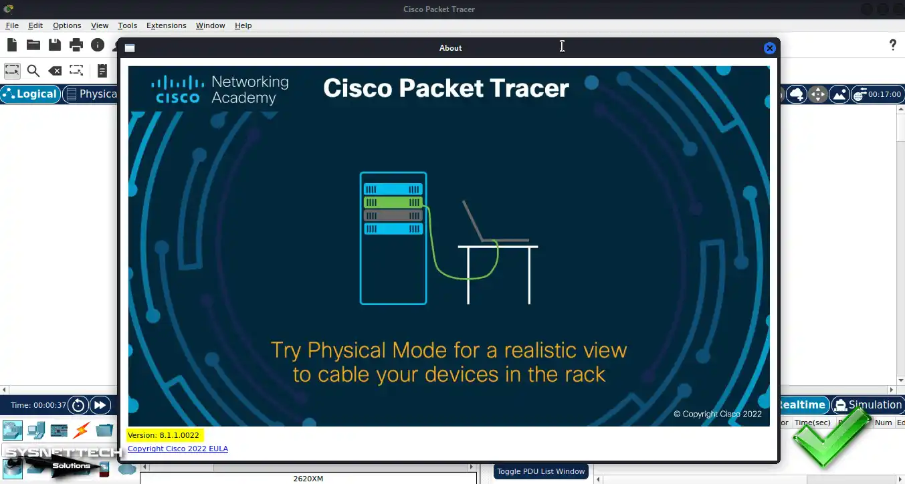Click the Open folder toolbar icon
This screenshot has width=905, height=484.
[x=33, y=45]
